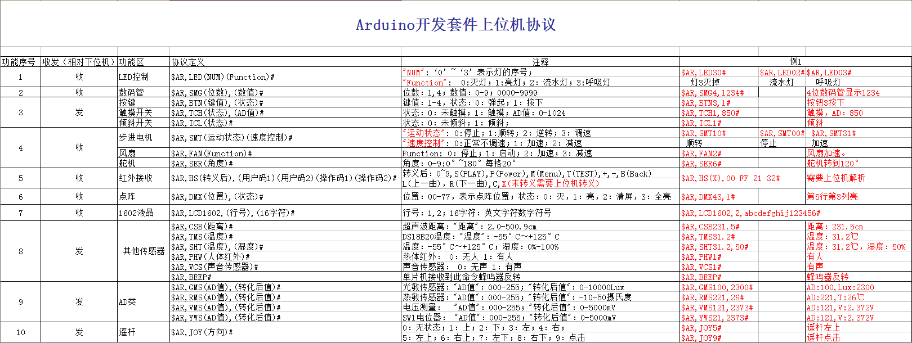Select cell $AR,CSB(距离)#
The height and width of the screenshot is (343, 912).
pyautogui.click(x=285, y=226)
